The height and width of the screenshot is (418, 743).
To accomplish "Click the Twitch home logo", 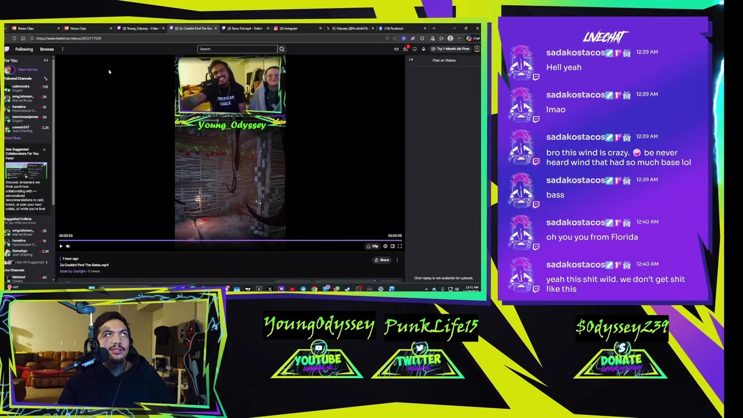I will point(7,49).
